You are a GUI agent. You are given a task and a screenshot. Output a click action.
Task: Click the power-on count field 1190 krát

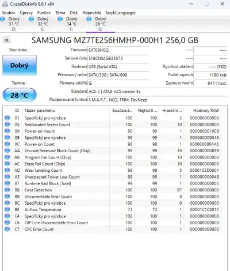[210, 75]
